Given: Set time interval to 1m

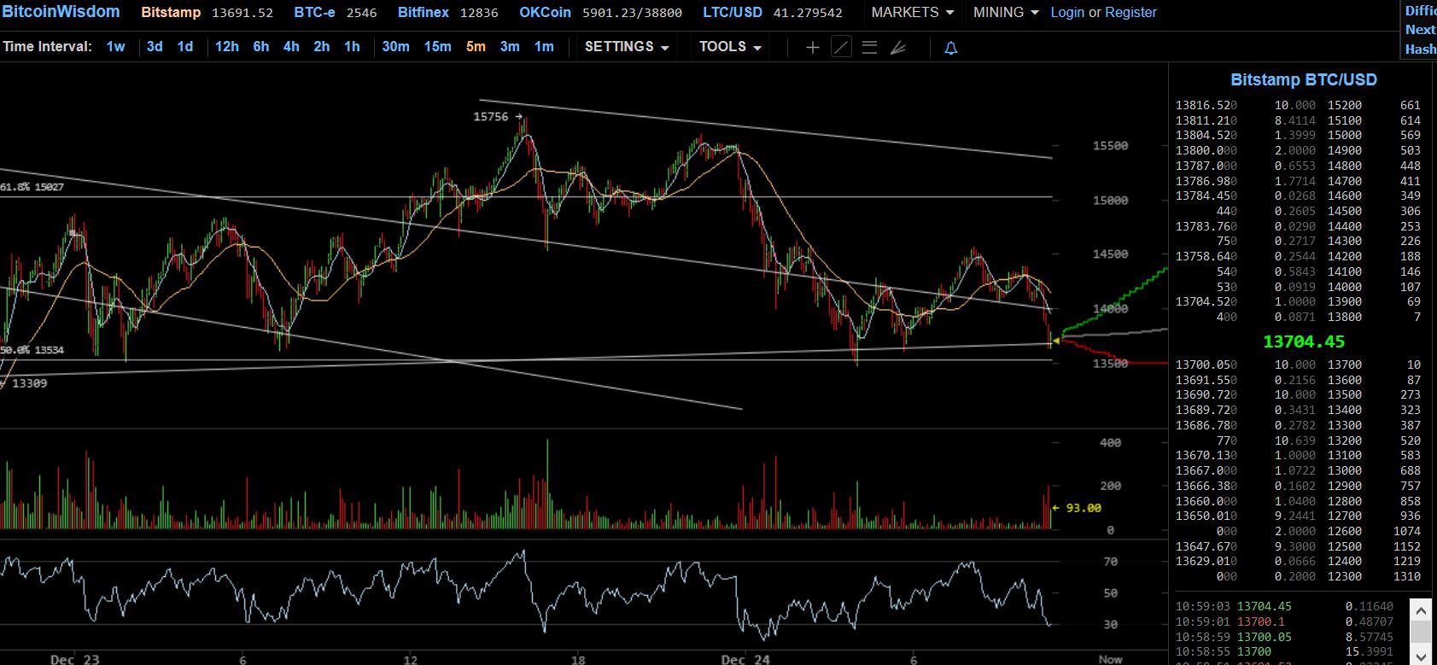Looking at the screenshot, I should pyautogui.click(x=544, y=47).
